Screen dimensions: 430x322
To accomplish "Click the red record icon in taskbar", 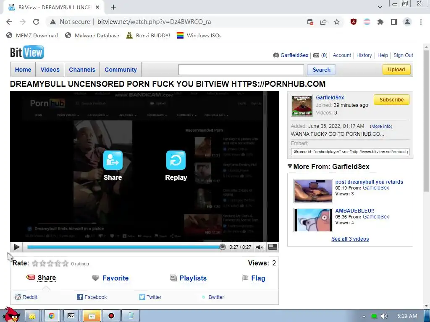I will click(111, 316).
